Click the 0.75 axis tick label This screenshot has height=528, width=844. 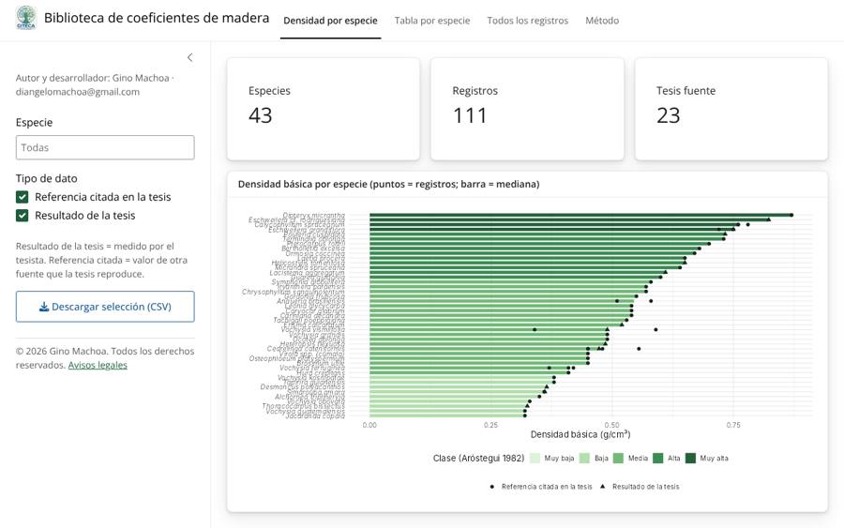(x=733, y=425)
